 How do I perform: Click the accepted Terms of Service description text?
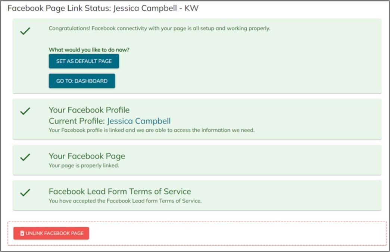click(125, 201)
